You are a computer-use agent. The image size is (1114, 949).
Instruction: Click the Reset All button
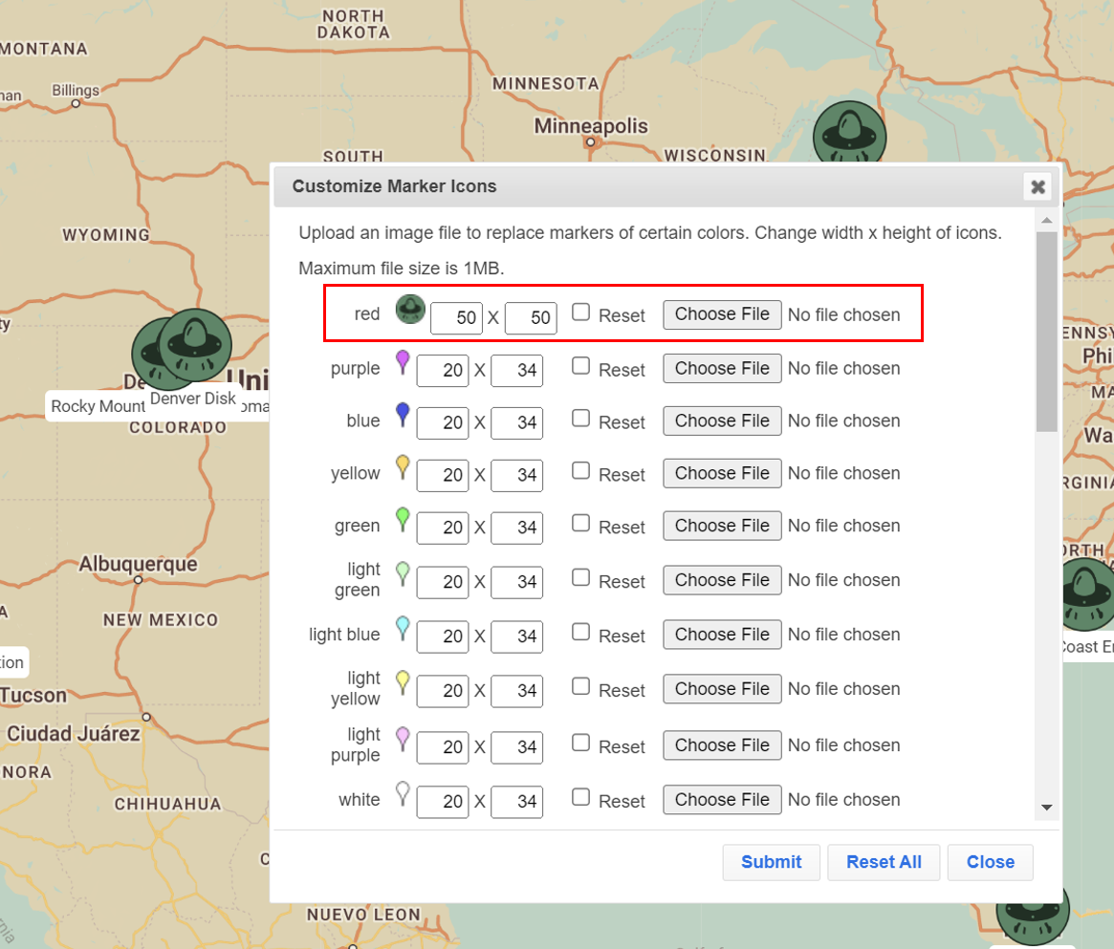coord(884,862)
